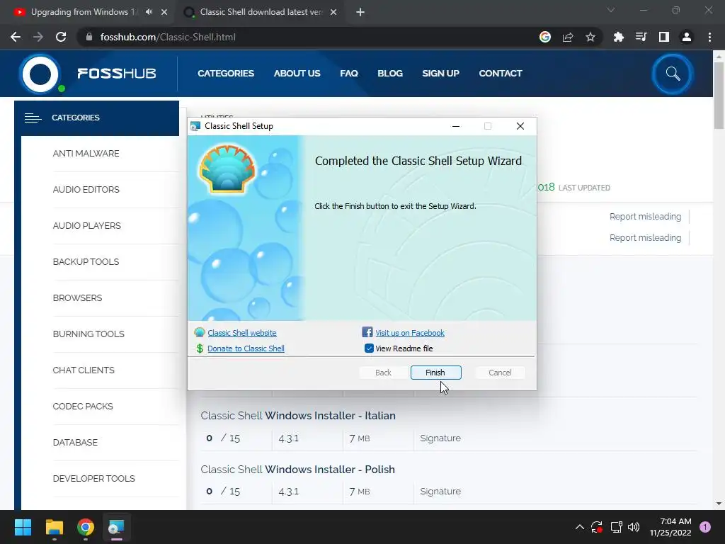Click the Finish button in Setup
This screenshot has width=725, height=544.
pyautogui.click(x=435, y=373)
